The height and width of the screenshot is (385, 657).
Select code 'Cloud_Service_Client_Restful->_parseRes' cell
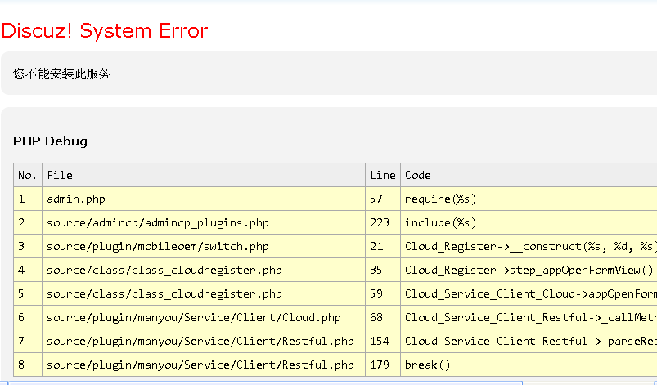(x=529, y=341)
